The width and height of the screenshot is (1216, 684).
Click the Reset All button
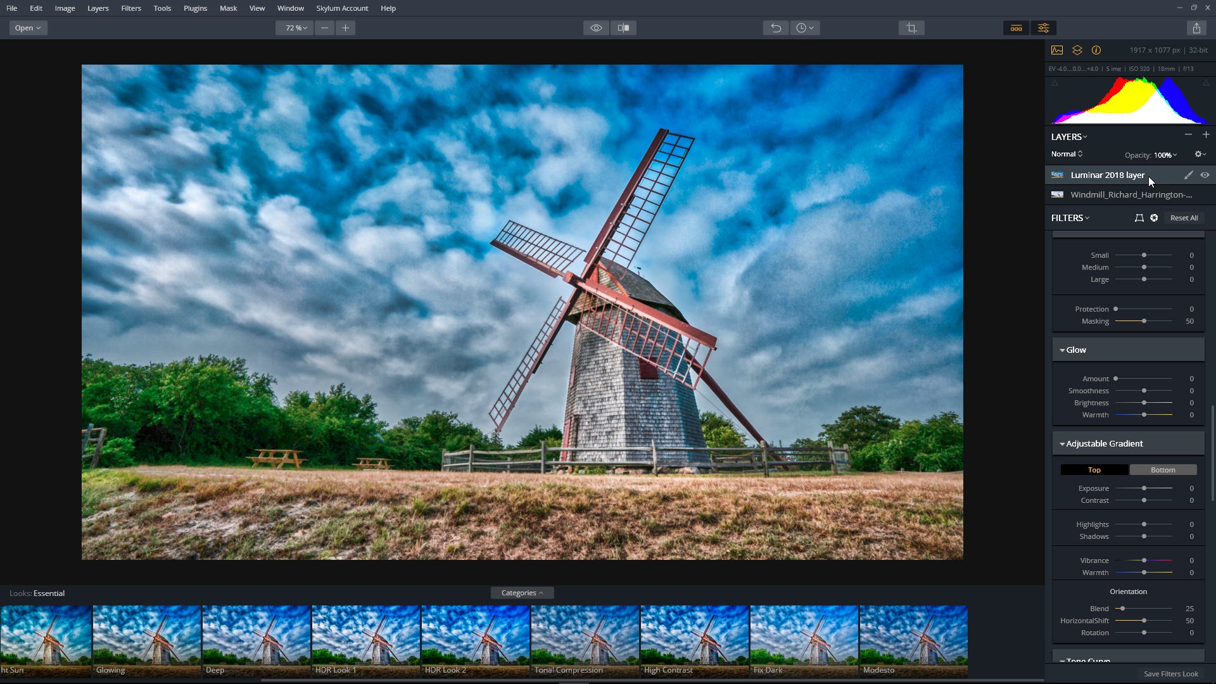[x=1183, y=218]
